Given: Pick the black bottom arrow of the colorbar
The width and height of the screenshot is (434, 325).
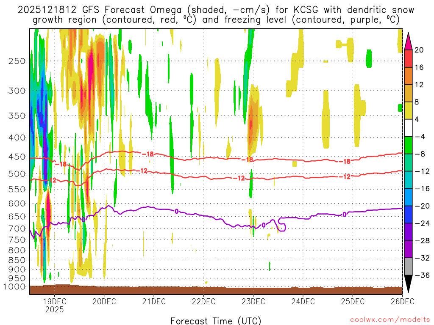Looking at the screenshot, I should 408,284.
